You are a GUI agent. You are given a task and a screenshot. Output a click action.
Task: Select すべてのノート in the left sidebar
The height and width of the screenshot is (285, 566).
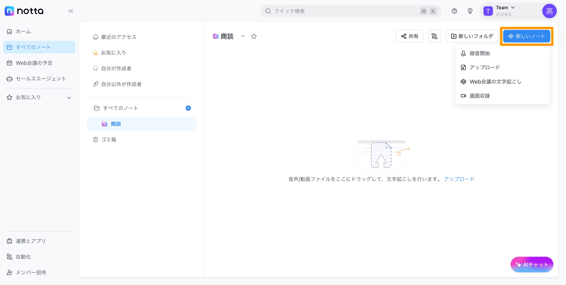click(x=39, y=47)
